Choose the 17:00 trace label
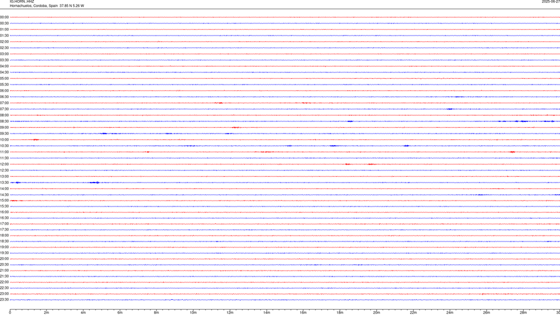The image size is (560, 315). coord(4,223)
